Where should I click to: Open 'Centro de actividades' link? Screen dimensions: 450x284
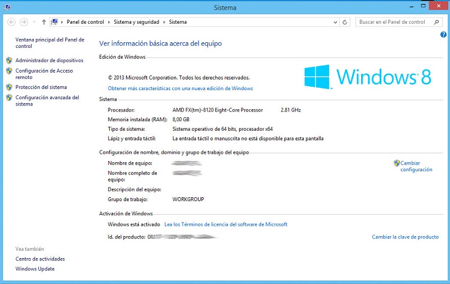(40, 259)
